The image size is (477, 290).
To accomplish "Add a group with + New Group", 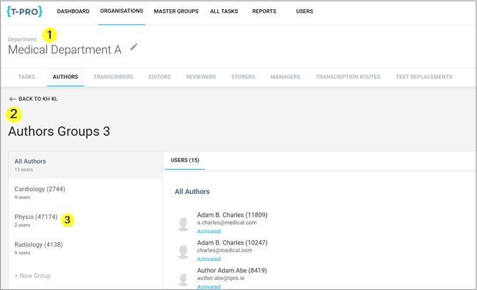I will (x=33, y=276).
